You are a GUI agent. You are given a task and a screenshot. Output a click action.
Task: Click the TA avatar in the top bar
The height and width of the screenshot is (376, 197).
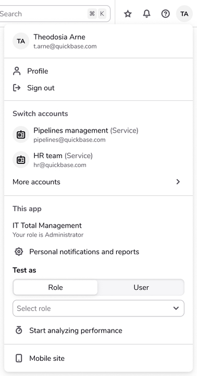[184, 14]
